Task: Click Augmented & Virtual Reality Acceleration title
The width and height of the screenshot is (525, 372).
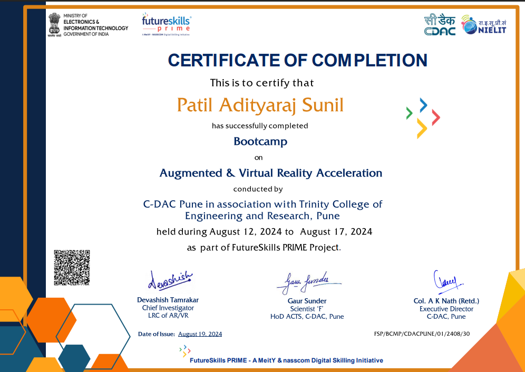Action: point(271,173)
